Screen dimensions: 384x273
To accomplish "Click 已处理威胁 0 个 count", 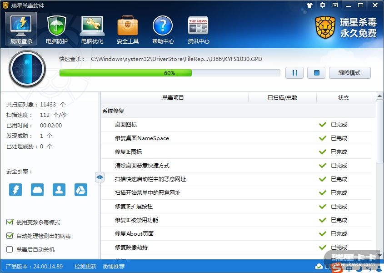I will point(30,147).
